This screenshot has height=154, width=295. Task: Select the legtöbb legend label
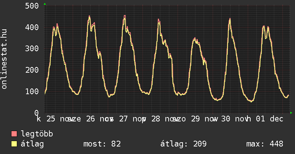(37, 134)
